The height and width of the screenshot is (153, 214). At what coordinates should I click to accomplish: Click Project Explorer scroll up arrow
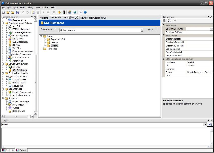35,20
